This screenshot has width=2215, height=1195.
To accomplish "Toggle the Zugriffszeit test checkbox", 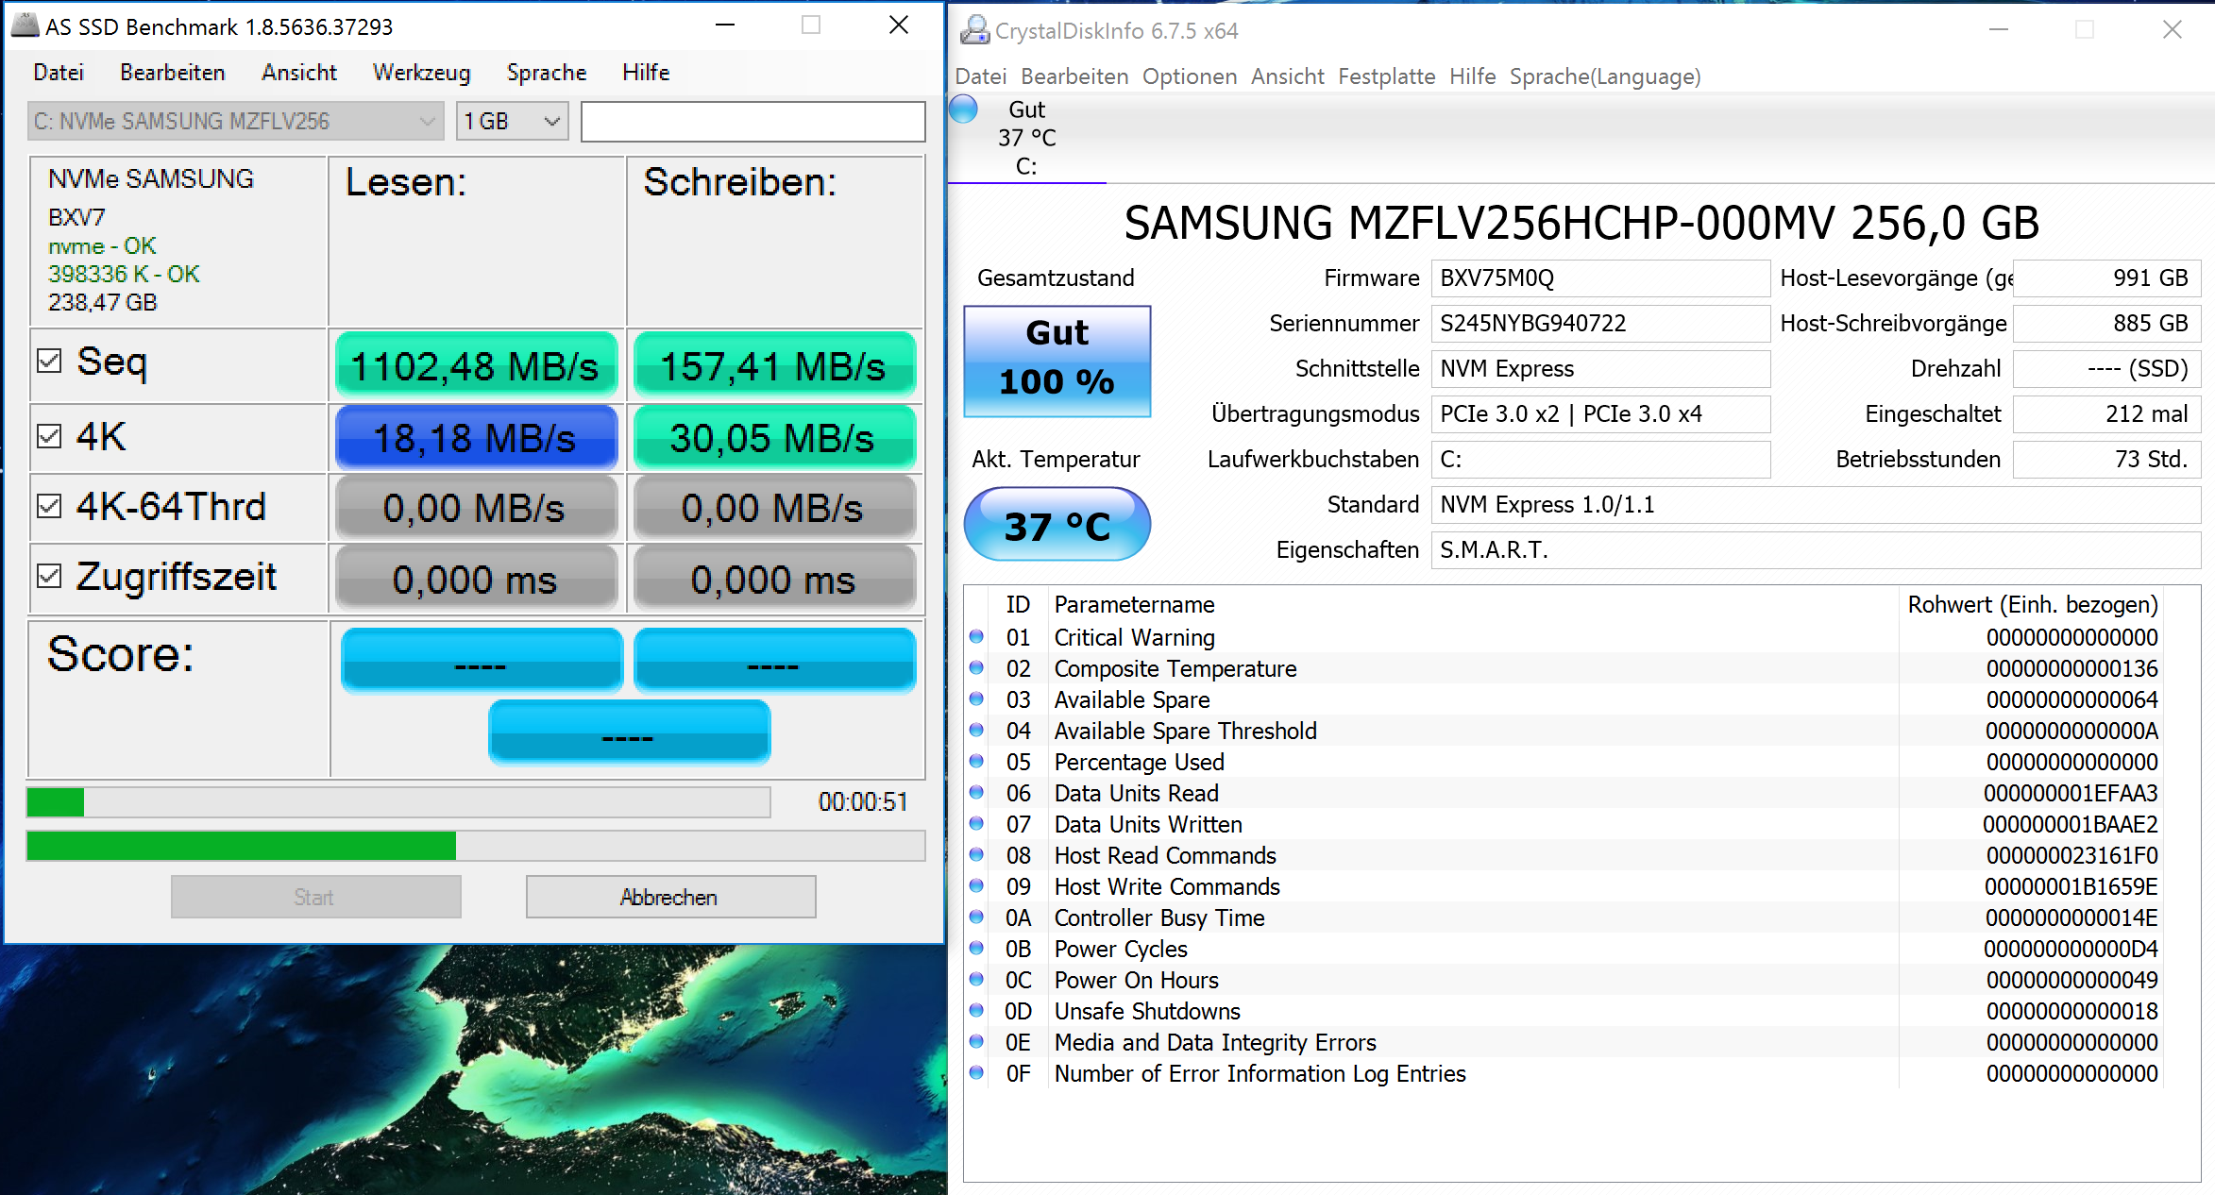I will 49,576.
